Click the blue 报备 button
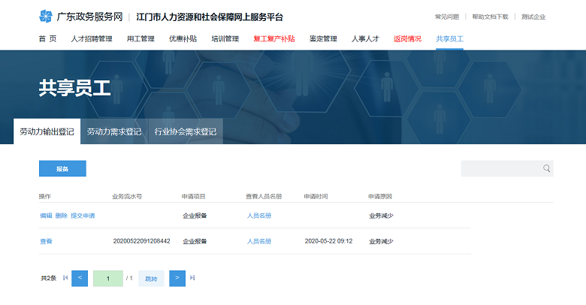586x305 pixels. 62,168
